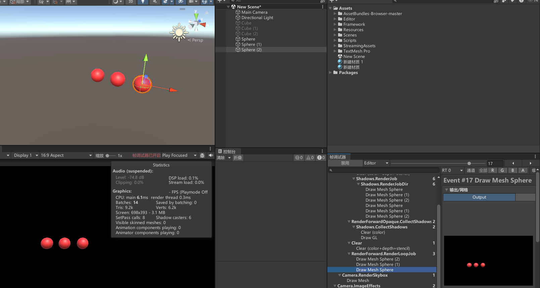The width and height of the screenshot is (540, 288).
Task: Click the frame debugger event slider handle
Action: click(469, 163)
